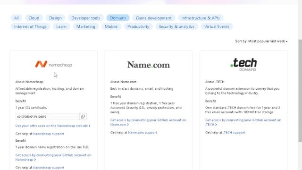Image resolution: width=302 pixels, height=170 pixels.
Task: Click the Namecheap offer code field
Action: (x=47, y=117)
